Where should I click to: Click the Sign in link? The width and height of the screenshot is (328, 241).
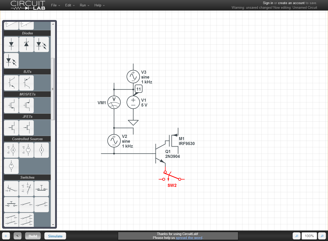tap(268, 3)
